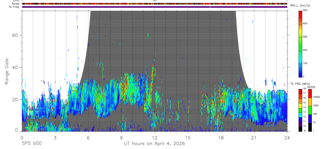Viewport: 323px width, 149px height.
Task: Click the orange-yellow segment of NOISE colorbar
Action: [x=310, y=102]
